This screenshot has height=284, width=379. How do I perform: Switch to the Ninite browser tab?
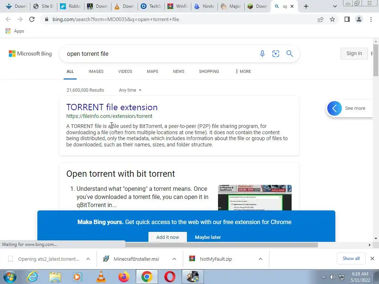click(x=204, y=6)
